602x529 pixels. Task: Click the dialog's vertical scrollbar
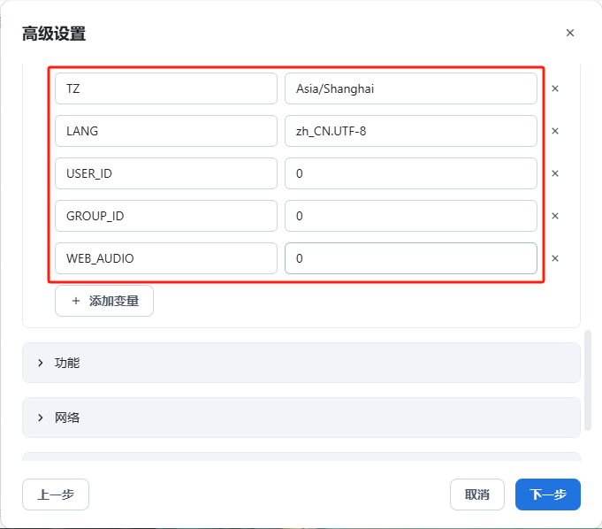pos(587,380)
